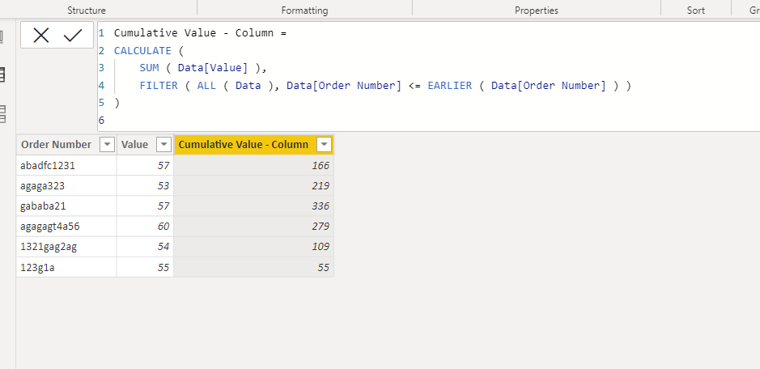Click the Structure ribbon group label
The image size is (760, 369).
87,11
